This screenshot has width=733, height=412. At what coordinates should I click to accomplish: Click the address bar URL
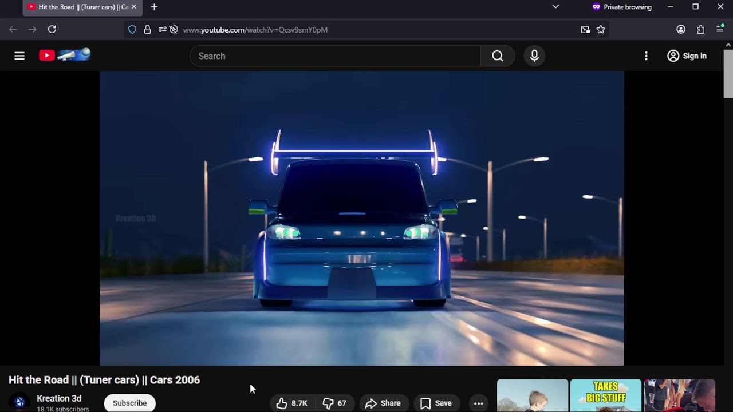[255, 30]
